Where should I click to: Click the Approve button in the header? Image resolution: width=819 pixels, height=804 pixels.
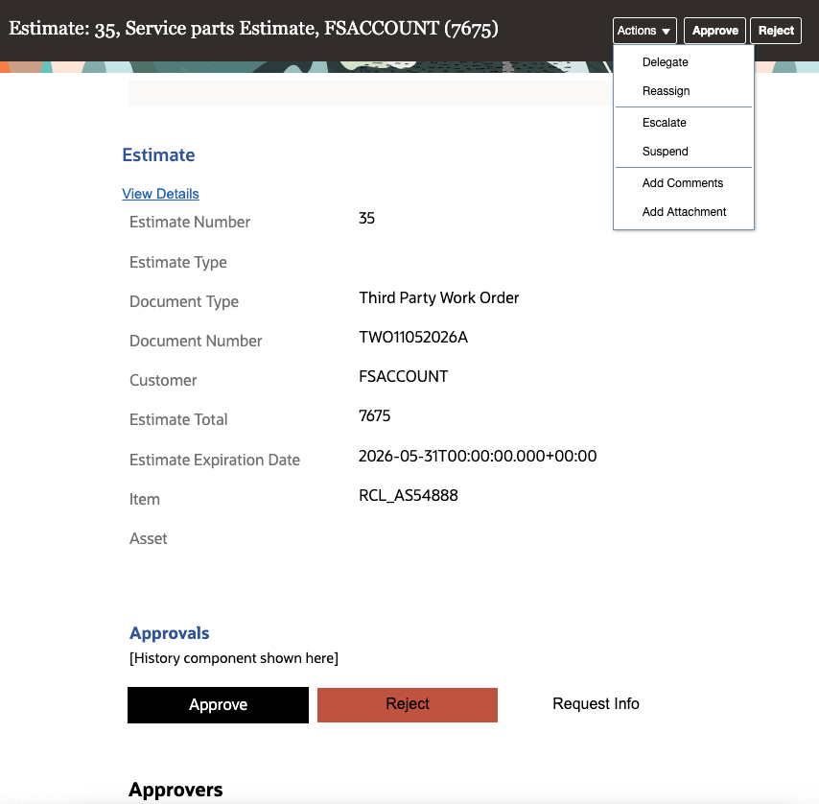tap(714, 31)
